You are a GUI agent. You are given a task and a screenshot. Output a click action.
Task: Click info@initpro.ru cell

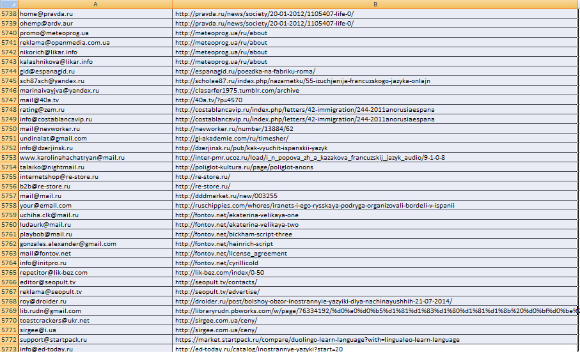[95, 263]
